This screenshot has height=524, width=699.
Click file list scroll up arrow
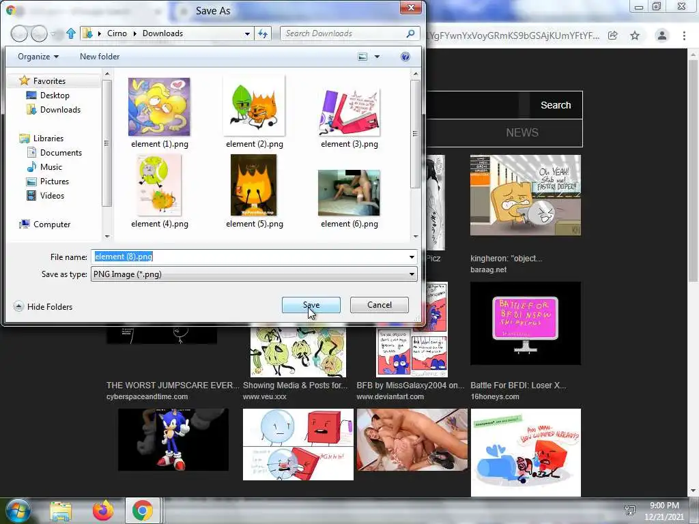click(x=416, y=74)
